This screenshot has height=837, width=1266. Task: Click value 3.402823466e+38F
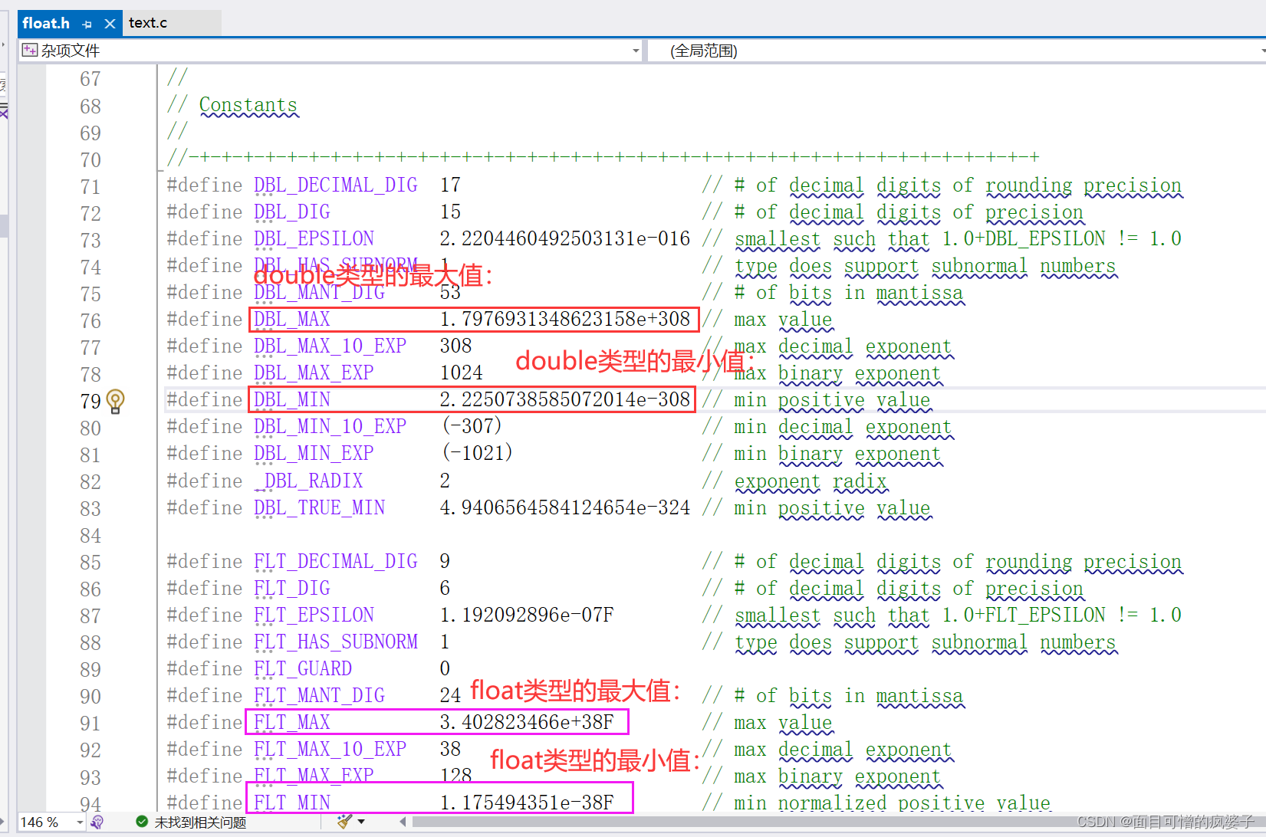[x=527, y=722]
